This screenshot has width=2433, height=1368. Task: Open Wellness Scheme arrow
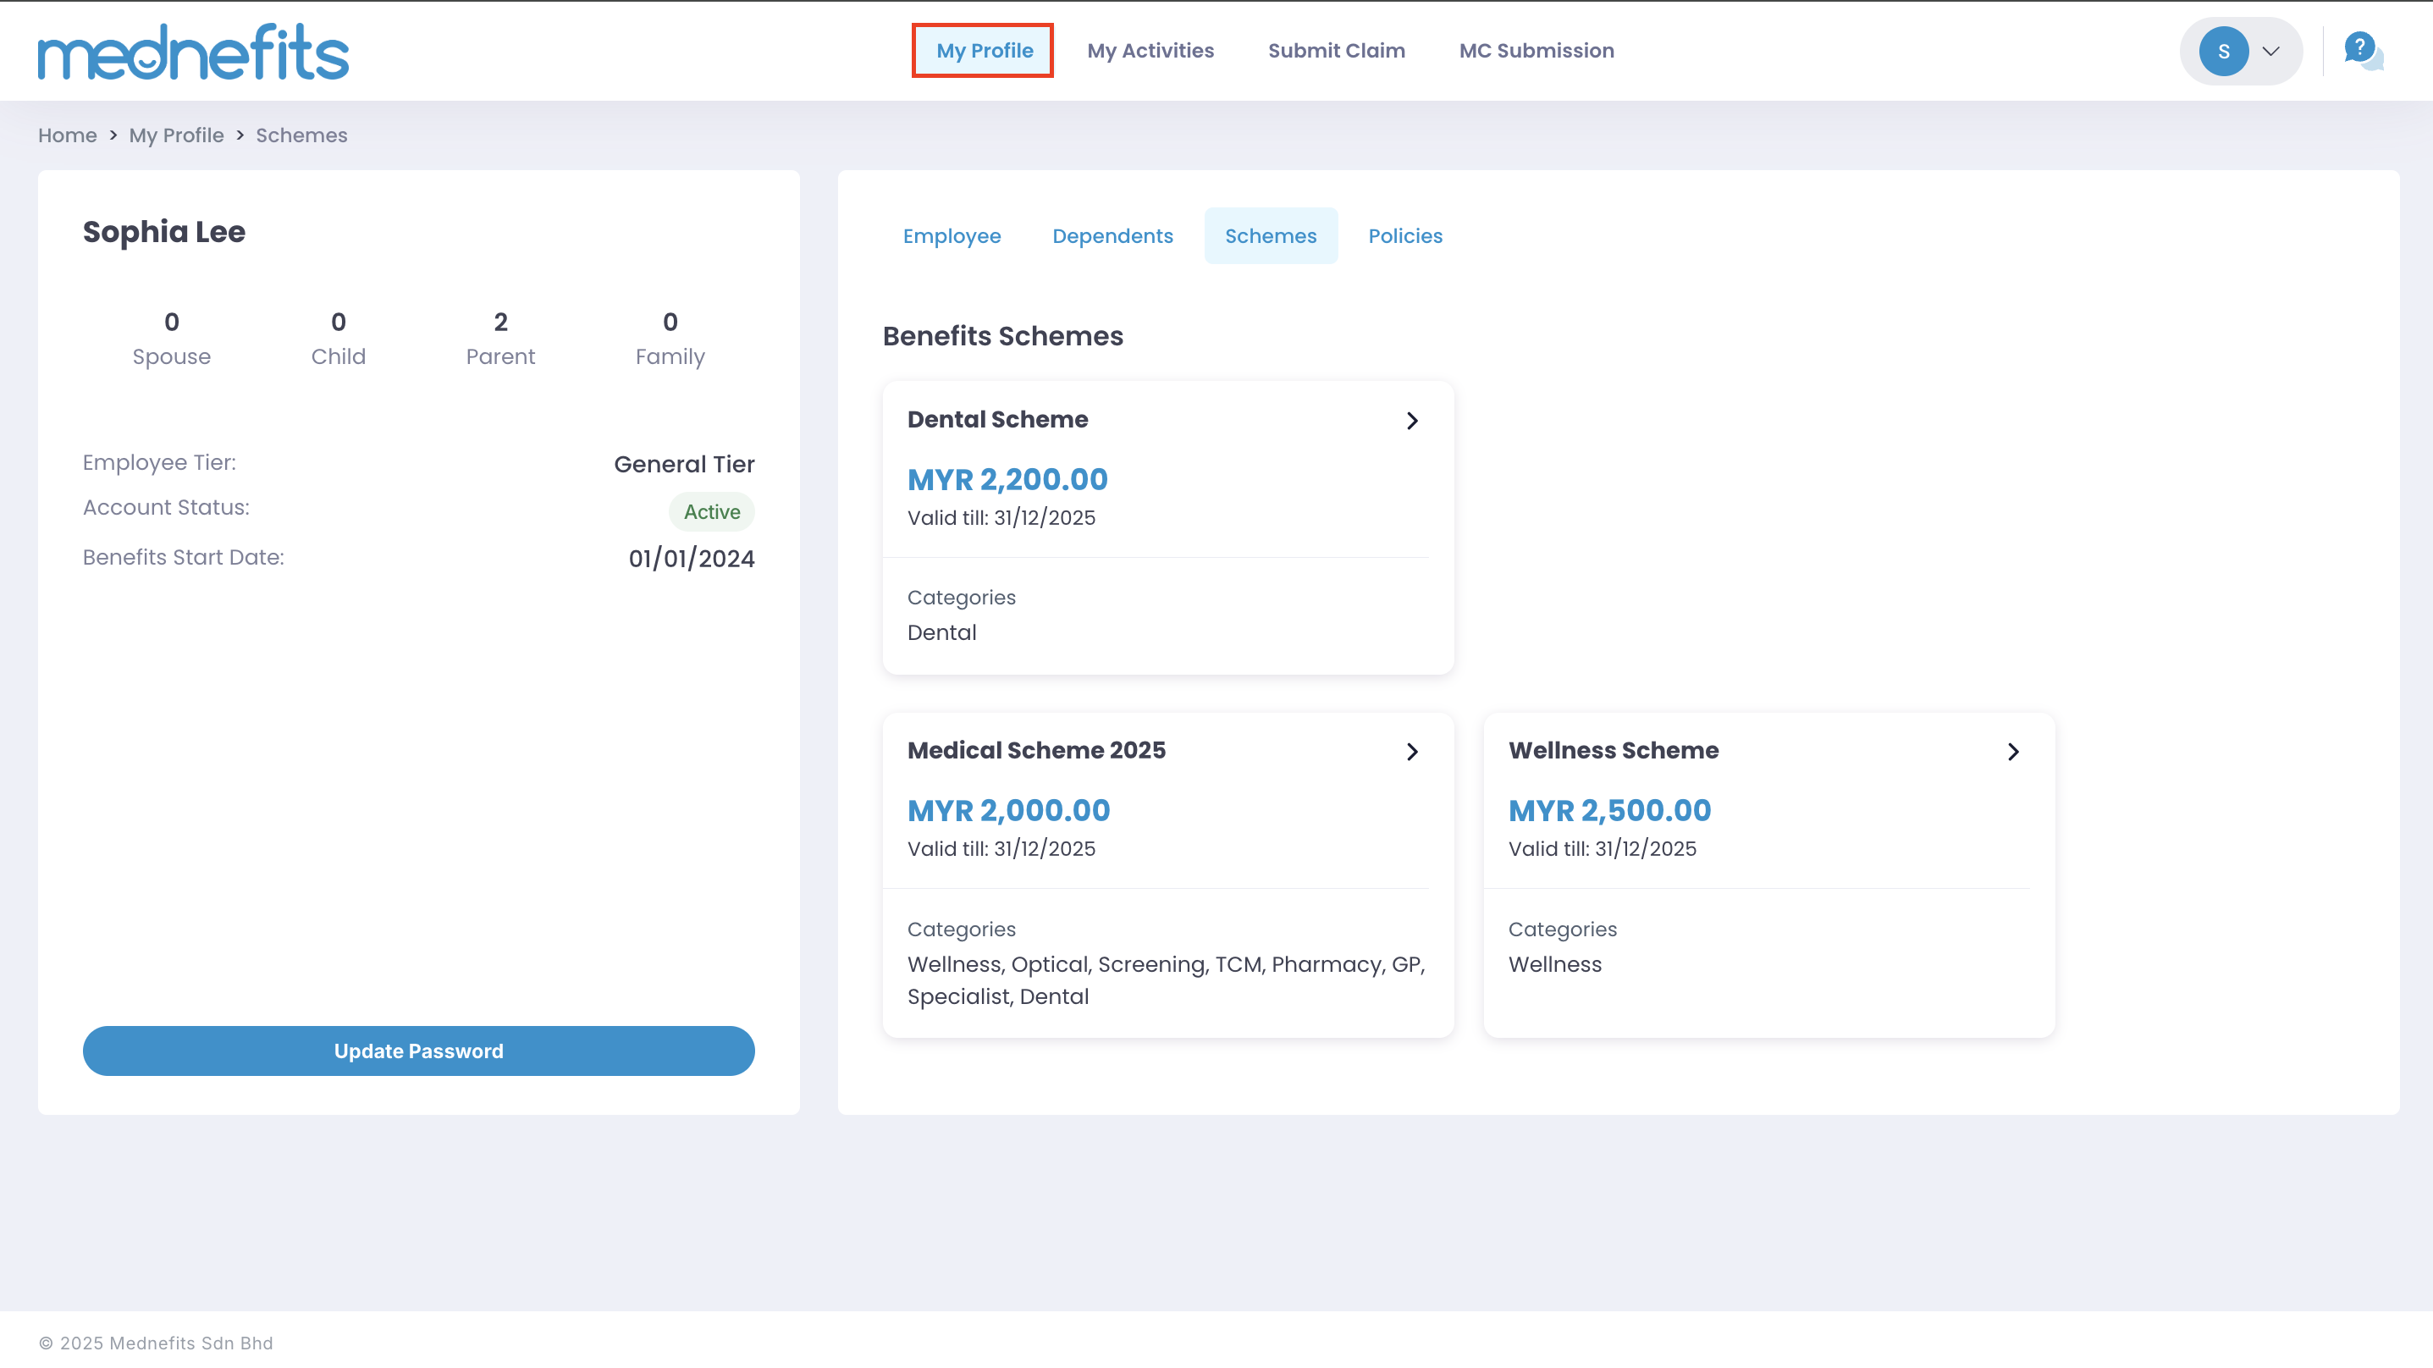tap(2013, 752)
